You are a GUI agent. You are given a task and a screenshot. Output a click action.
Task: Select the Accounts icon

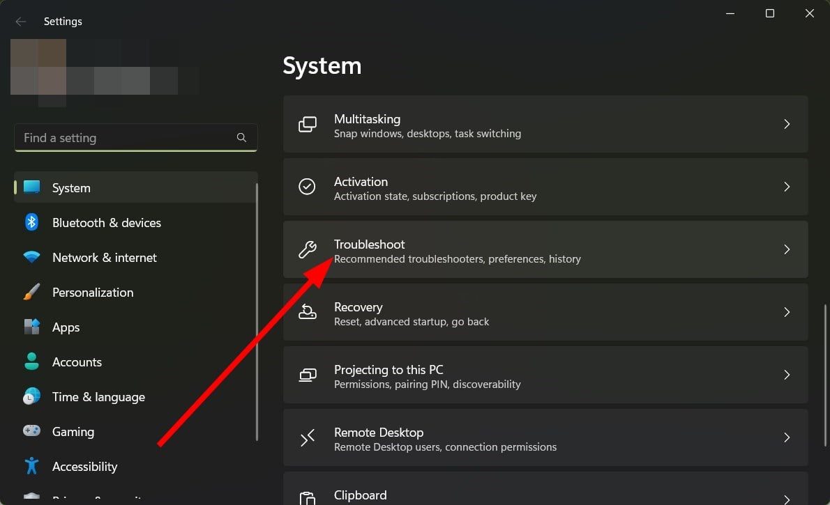[x=32, y=362]
